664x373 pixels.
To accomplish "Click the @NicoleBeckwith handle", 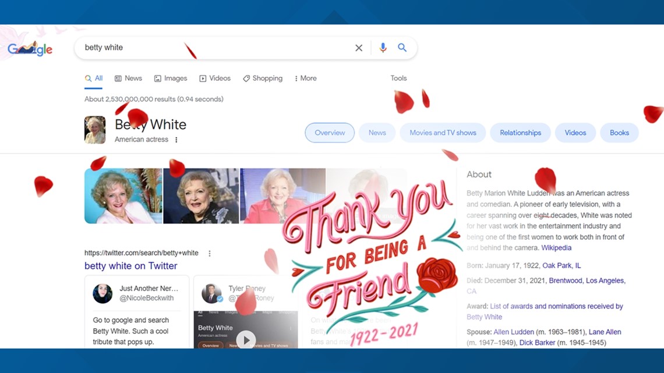I will tap(147, 298).
